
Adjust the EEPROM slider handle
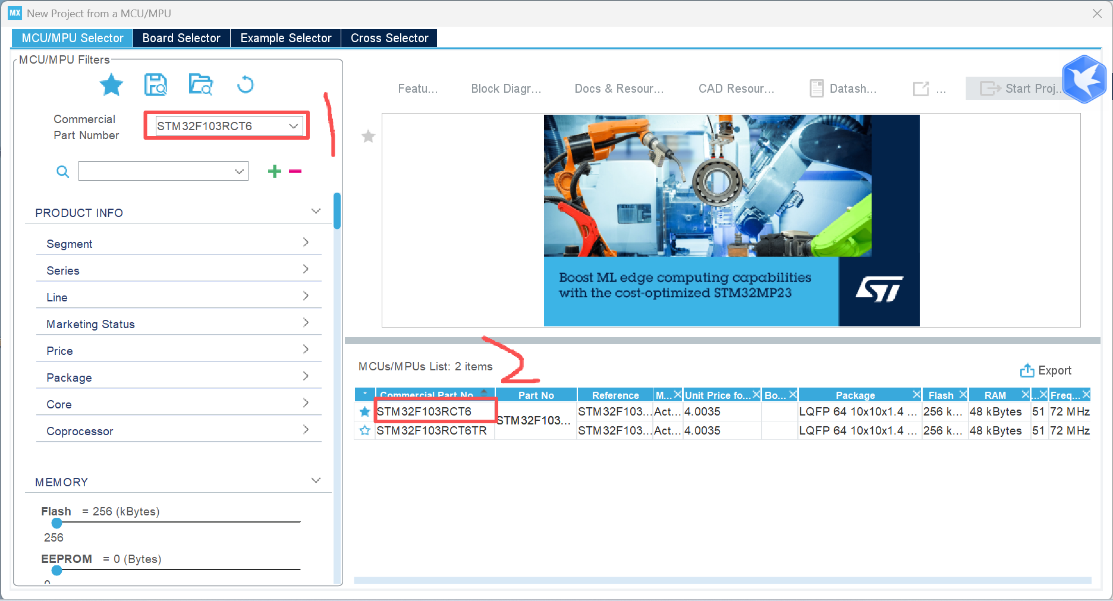pyautogui.click(x=57, y=571)
